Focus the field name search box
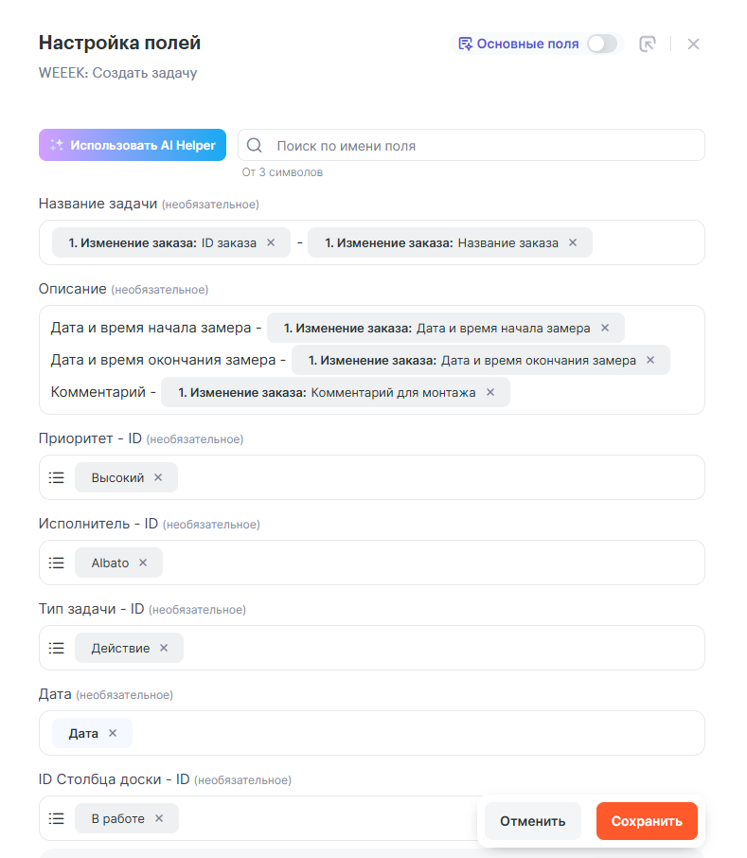747x858 pixels. tap(483, 146)
